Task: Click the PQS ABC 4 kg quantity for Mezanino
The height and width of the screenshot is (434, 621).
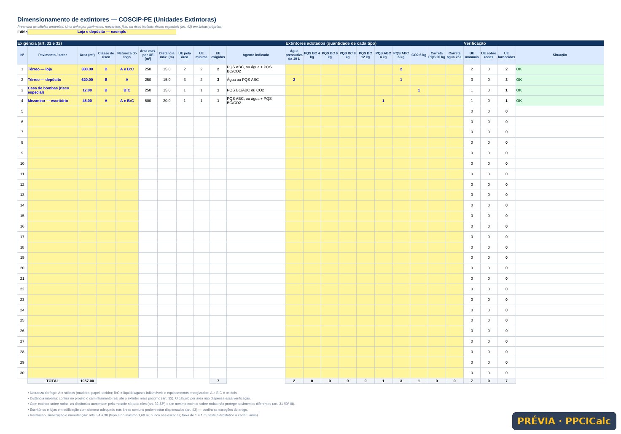Action: [x=383, y=101]
